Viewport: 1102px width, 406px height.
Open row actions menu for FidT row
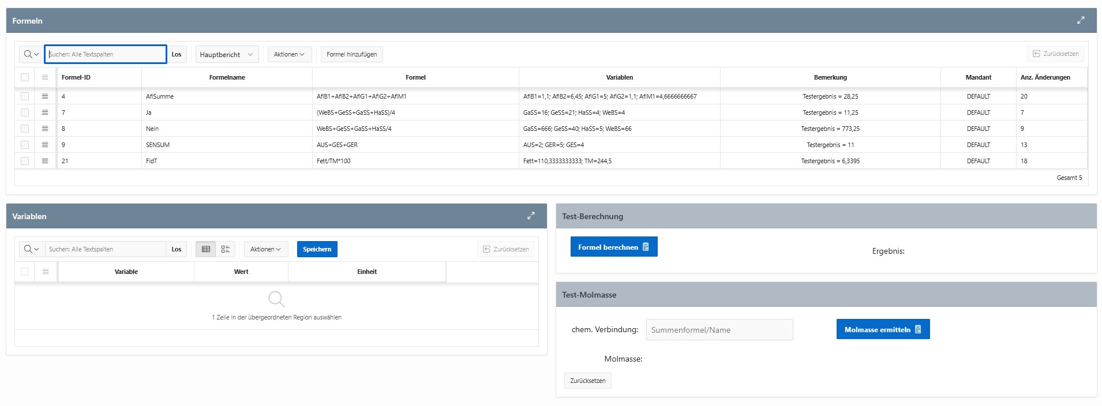point(45,161)
